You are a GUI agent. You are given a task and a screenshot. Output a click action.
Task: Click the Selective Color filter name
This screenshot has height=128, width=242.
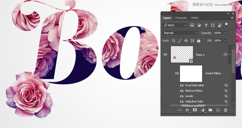(194, 102)
